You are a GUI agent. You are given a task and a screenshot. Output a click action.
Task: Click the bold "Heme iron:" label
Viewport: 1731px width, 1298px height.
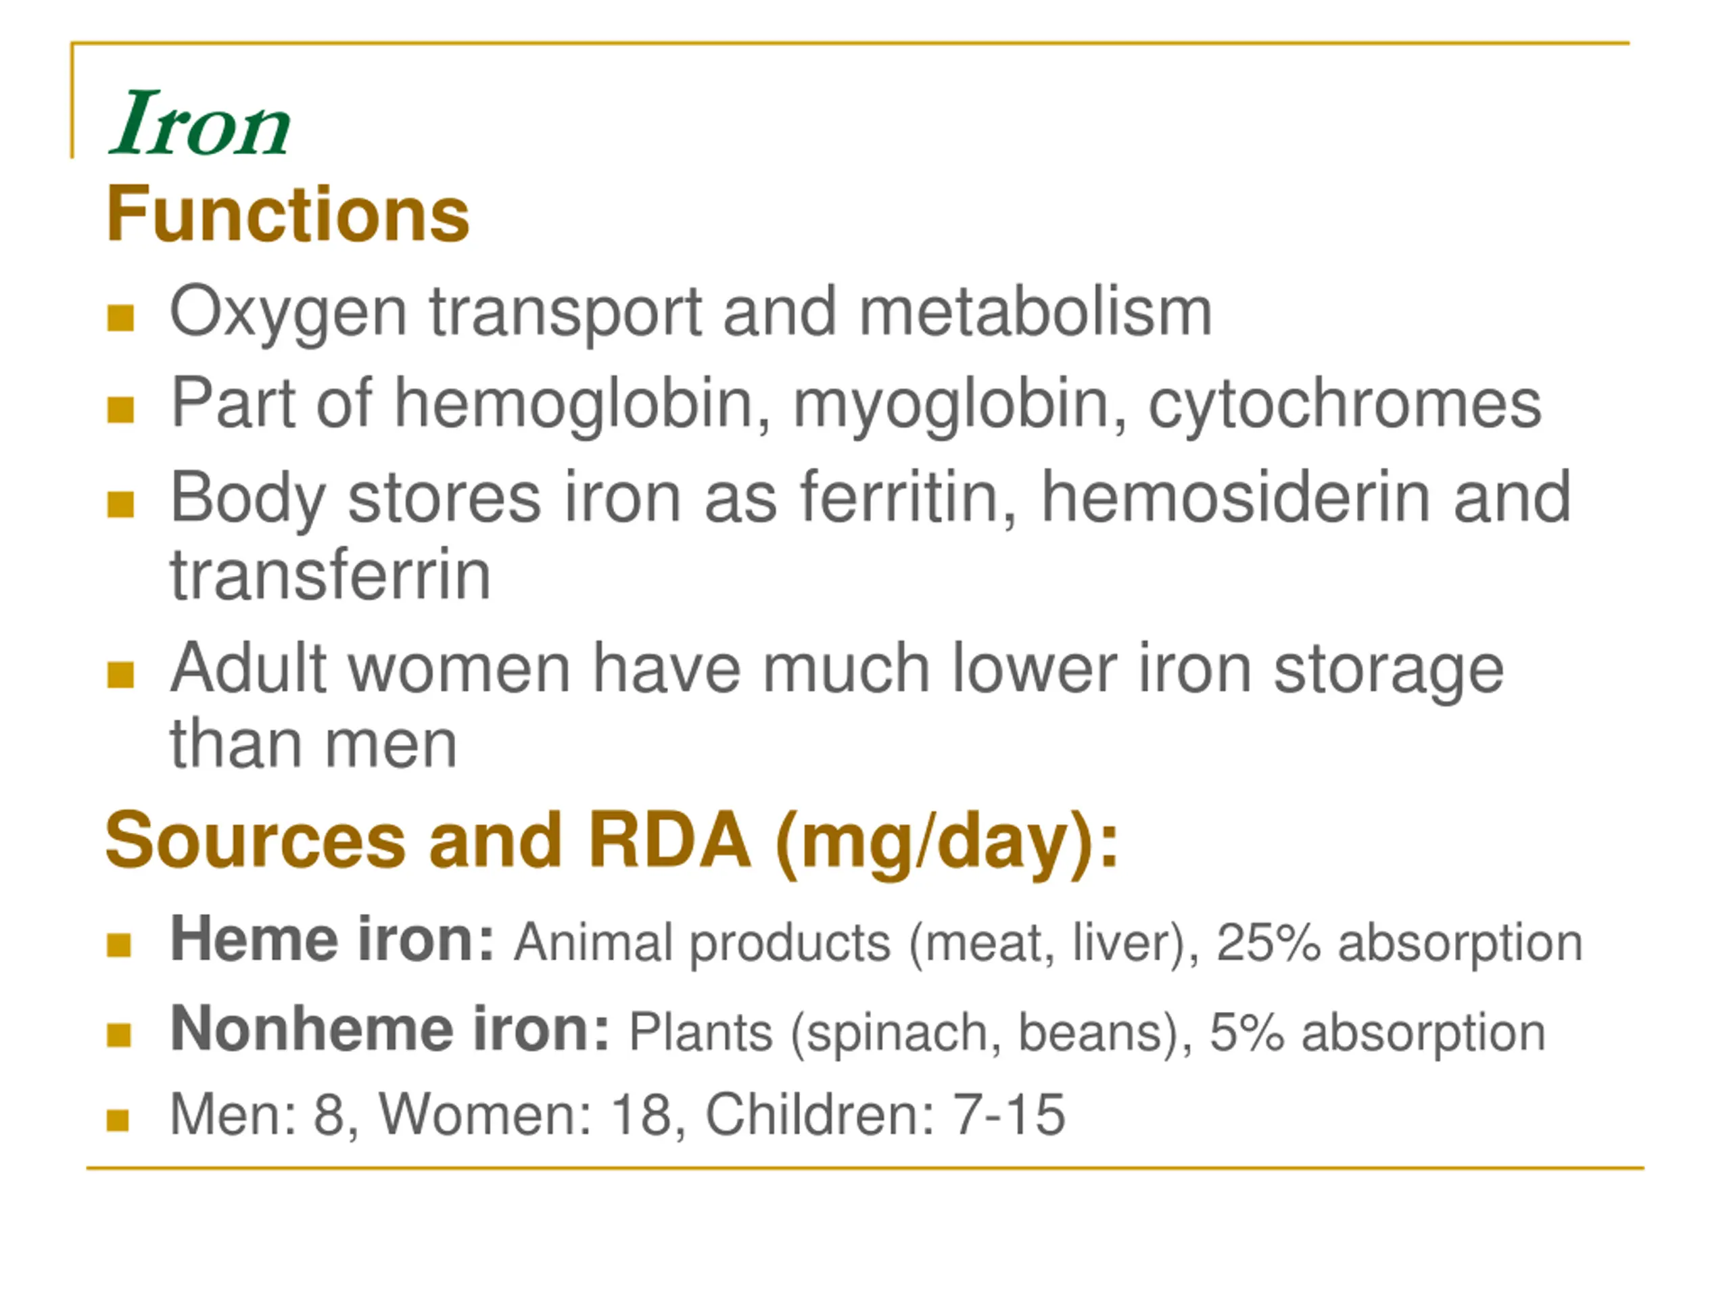[333, 939]
